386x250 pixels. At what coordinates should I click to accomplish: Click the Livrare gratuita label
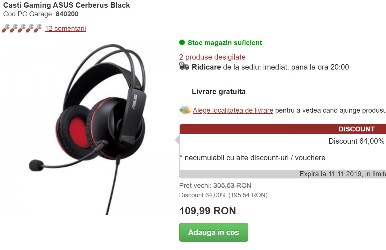point(219,92)
